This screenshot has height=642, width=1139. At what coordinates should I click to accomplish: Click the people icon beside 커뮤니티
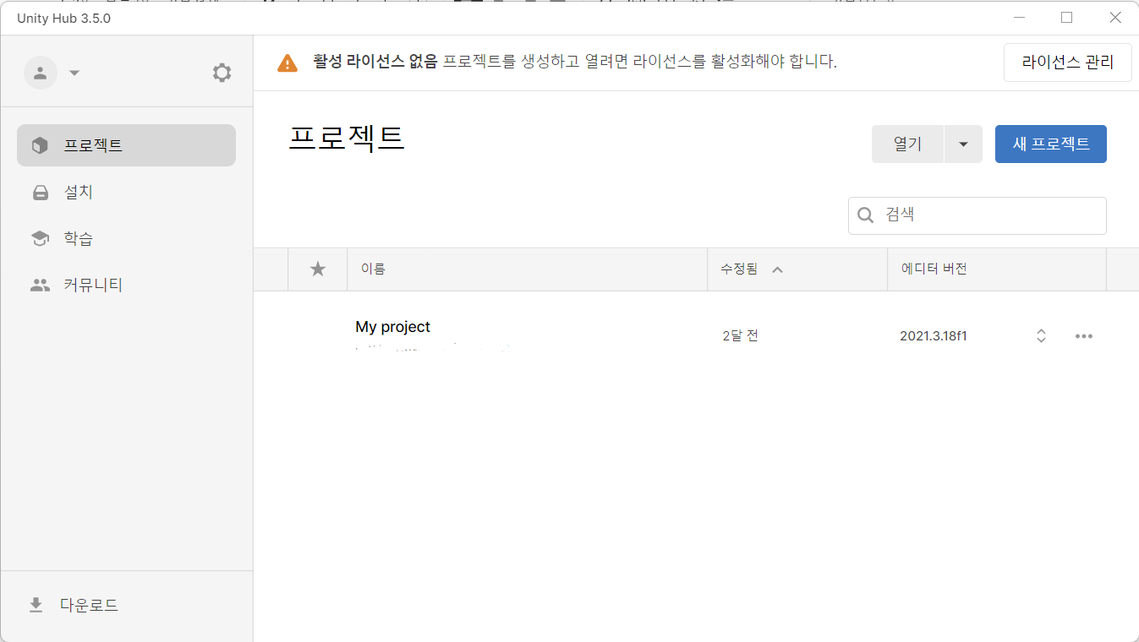click(40, 286)
